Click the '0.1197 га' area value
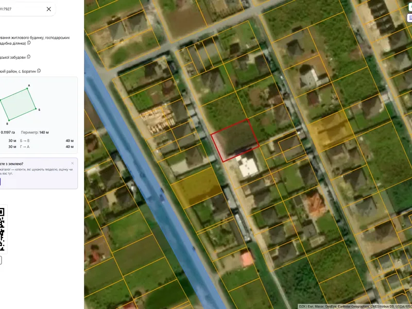 8,132
